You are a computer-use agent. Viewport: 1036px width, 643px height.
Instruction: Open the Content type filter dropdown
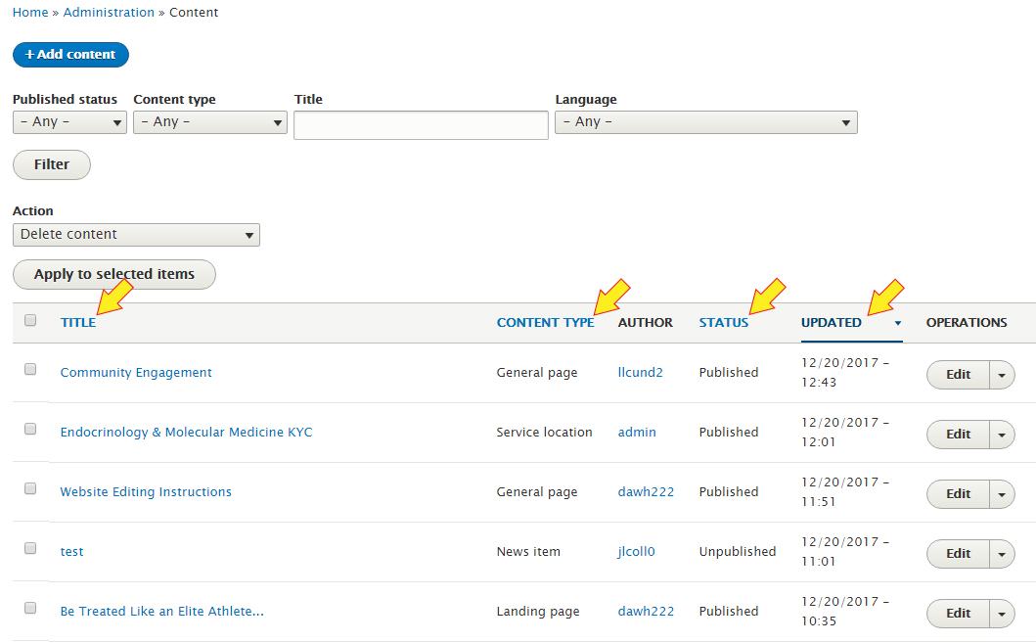[x=209, y=122]
